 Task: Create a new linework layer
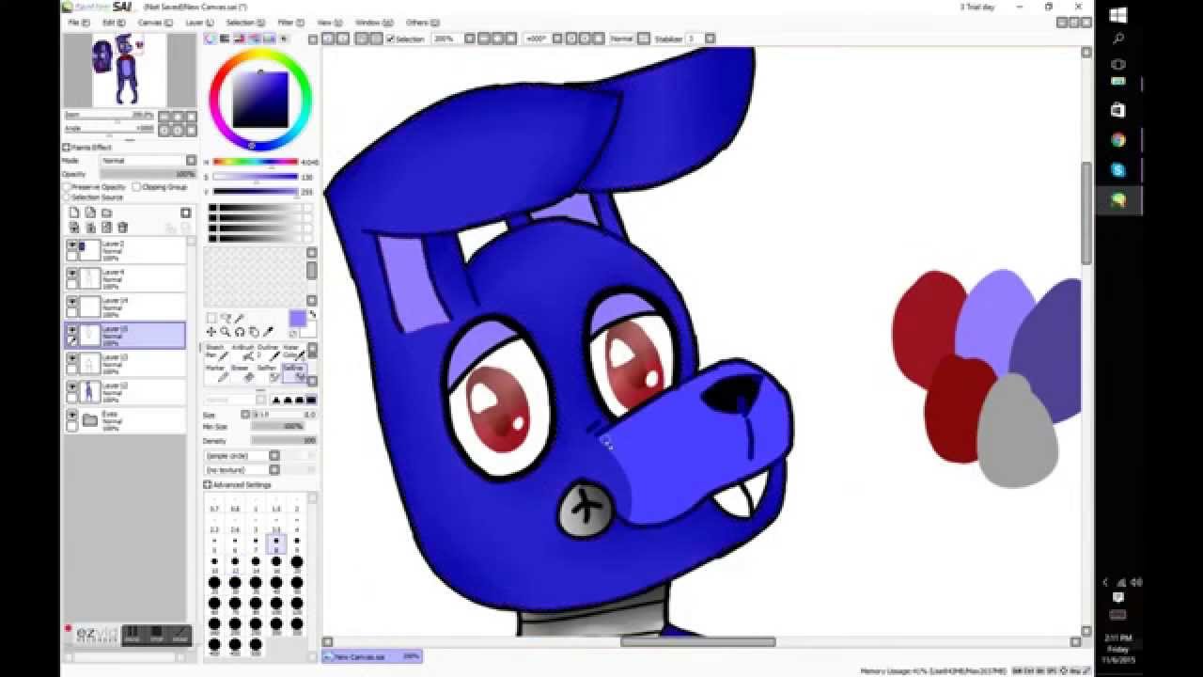90,213
